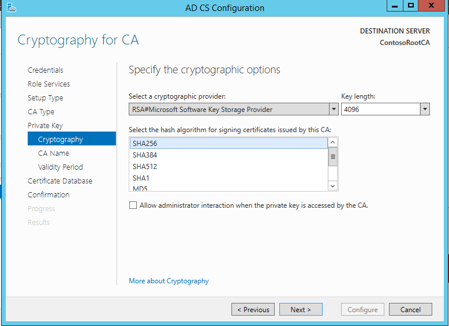
Task: Choose SHA384 hash algorithm
Action: pos(229,155)
